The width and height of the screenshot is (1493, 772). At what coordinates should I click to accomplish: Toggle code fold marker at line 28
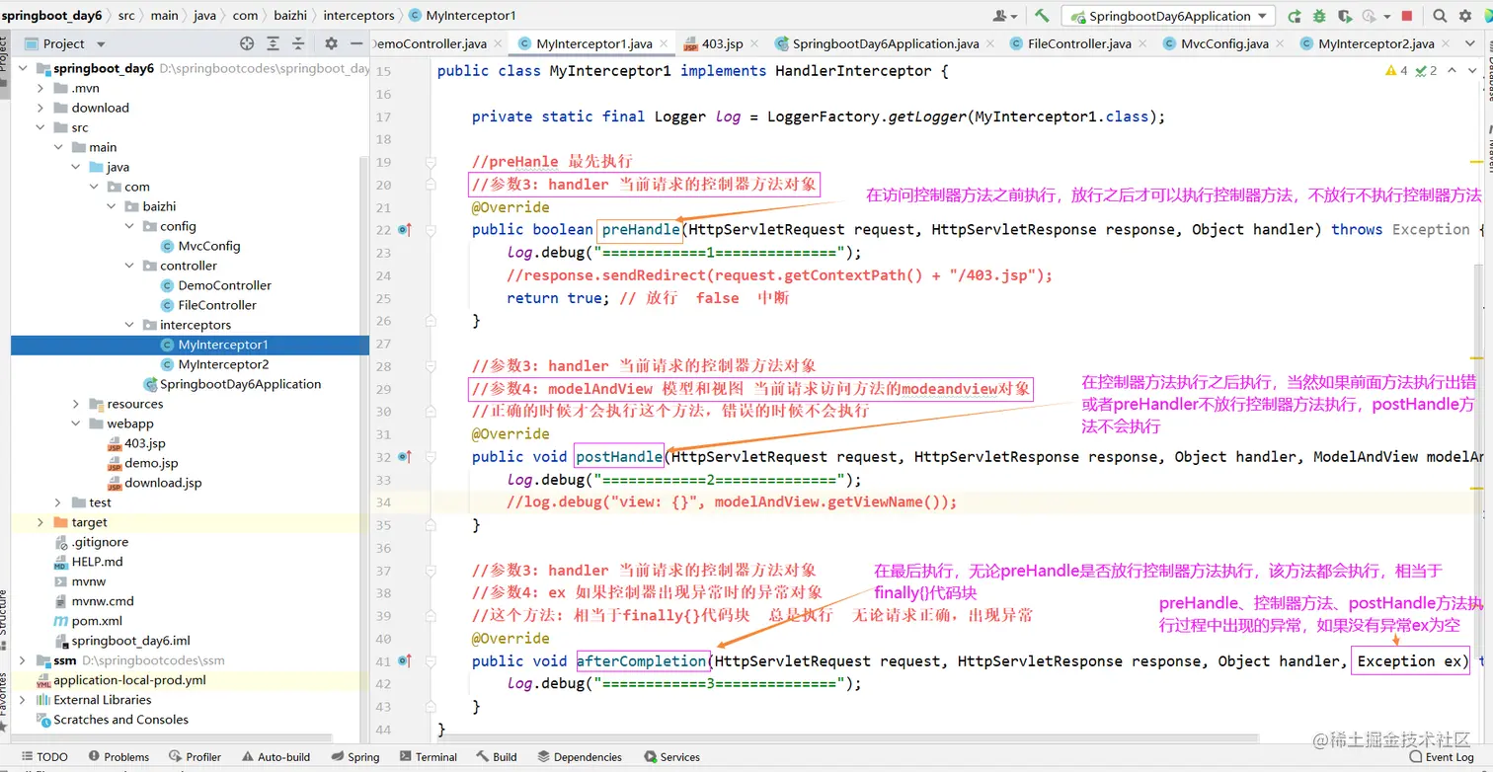tap(431, 366)
